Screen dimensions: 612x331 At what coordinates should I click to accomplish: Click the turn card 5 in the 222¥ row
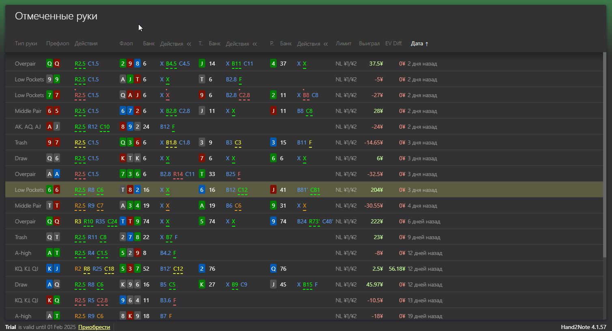pos(202,221)
